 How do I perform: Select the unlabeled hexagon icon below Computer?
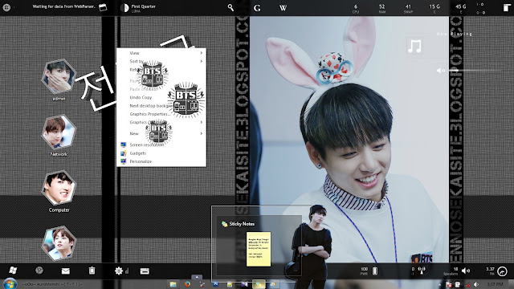(x=59, y=242)
